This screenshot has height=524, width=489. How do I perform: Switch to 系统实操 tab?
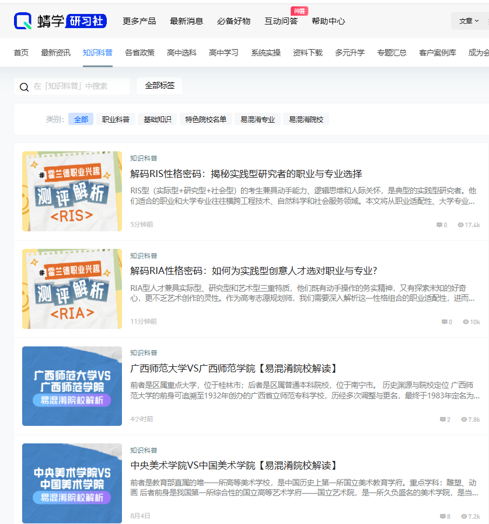(x=266, y=53)
